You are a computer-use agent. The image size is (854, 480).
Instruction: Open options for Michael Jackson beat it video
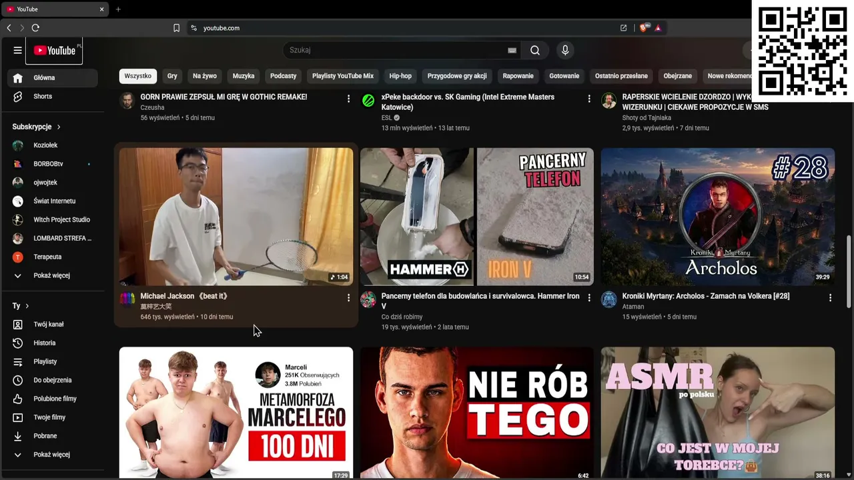[x=348, y=298]
